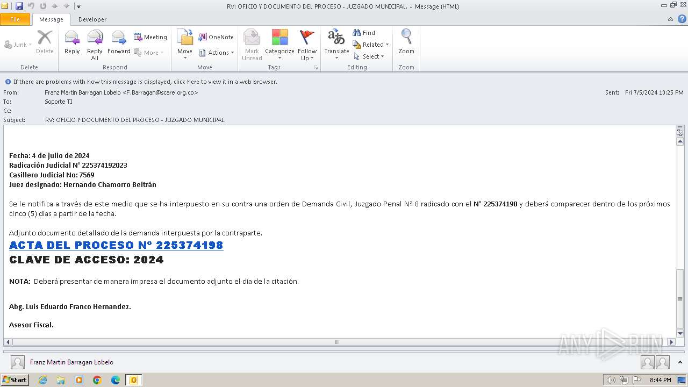This screenshot has height=387, width=688.
Task: Launch Internet Explorer from the taskbar
Action: coord(42,380)
